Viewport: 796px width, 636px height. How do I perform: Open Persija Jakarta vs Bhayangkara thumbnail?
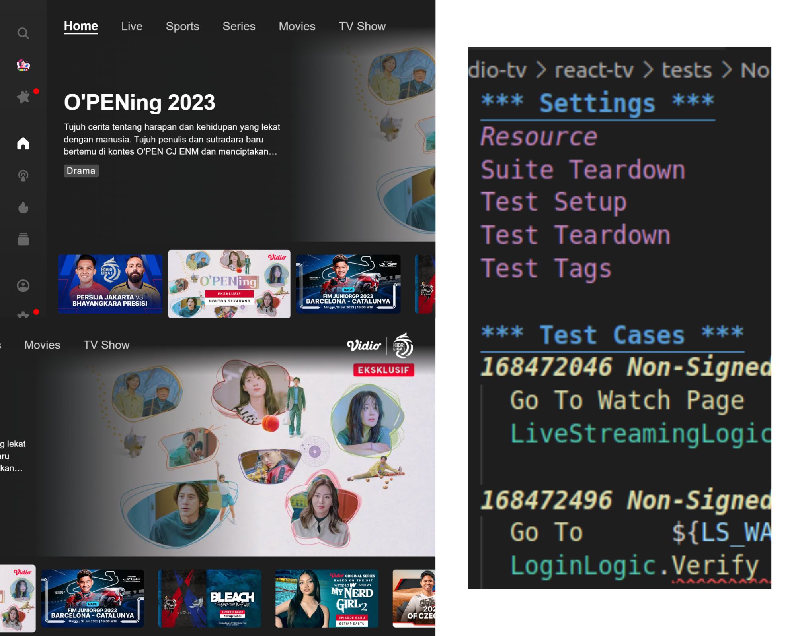[110, 284]
